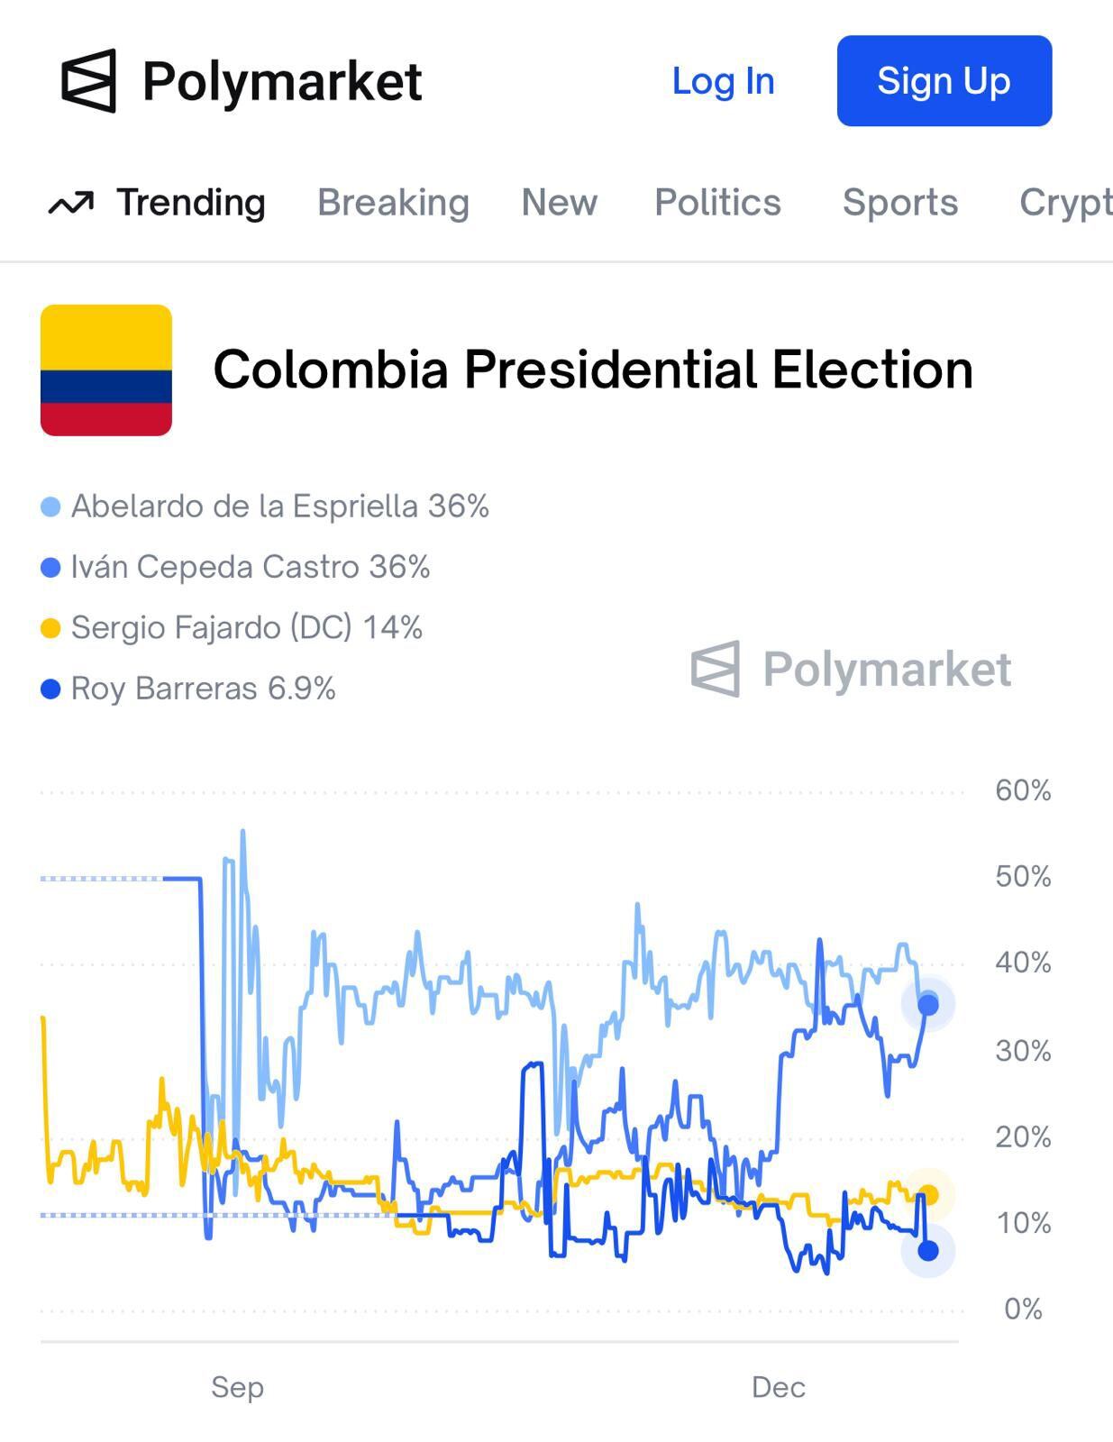Click the Colombia flag thumbnail
1113x1442 pixels.
pos(106,370)
